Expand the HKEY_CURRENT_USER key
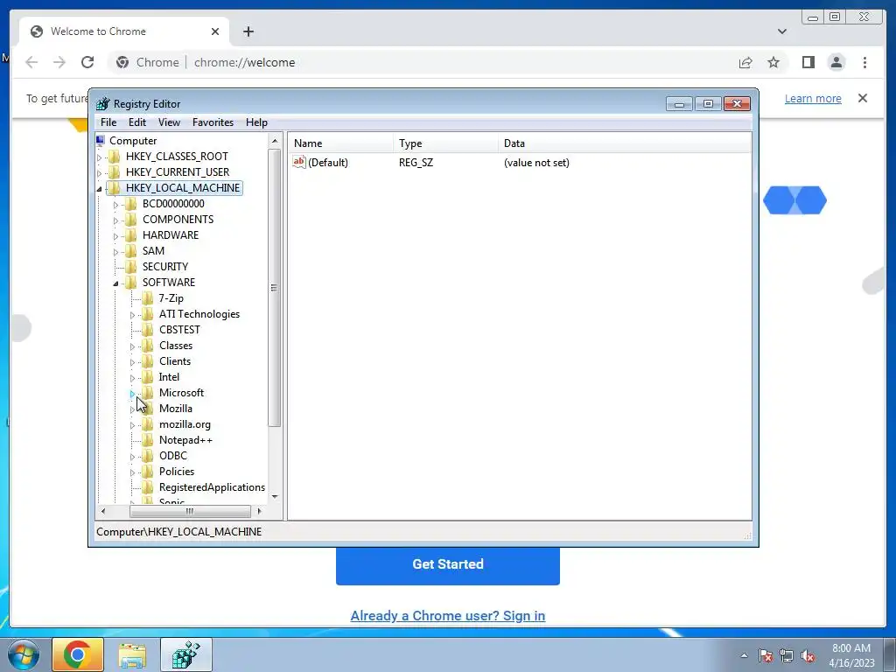The image size is (896, 672). click(100, 172)
